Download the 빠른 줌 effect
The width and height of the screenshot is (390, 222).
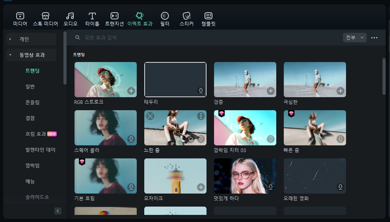point(340,139)
